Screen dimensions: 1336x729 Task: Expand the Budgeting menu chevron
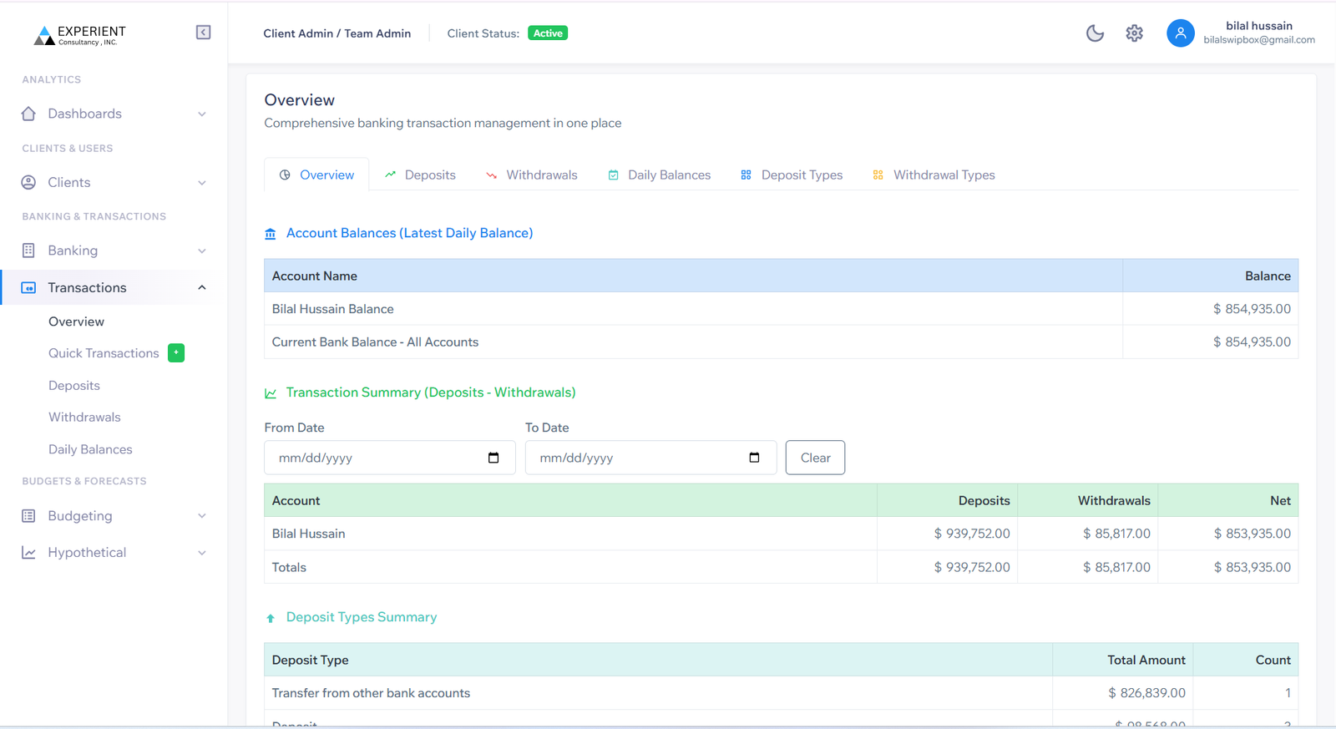click(202, 516)
